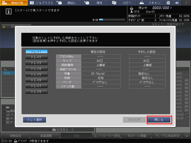Click the 現在の設定 column header
Screen dimensions: 191x143
click(98, 52)
